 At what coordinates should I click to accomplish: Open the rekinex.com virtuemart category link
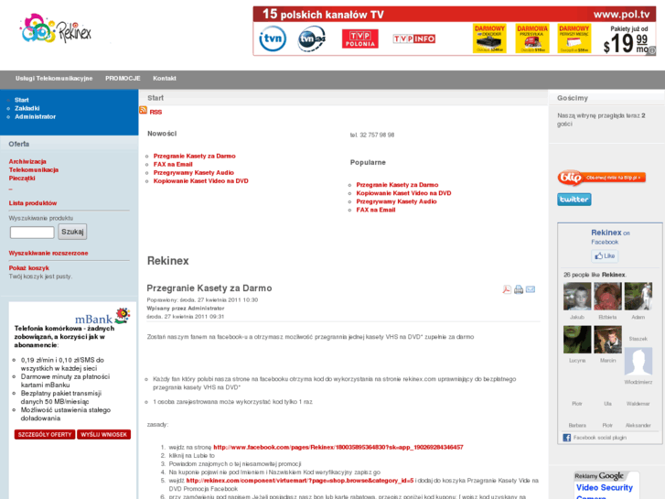tap(300, 481)
